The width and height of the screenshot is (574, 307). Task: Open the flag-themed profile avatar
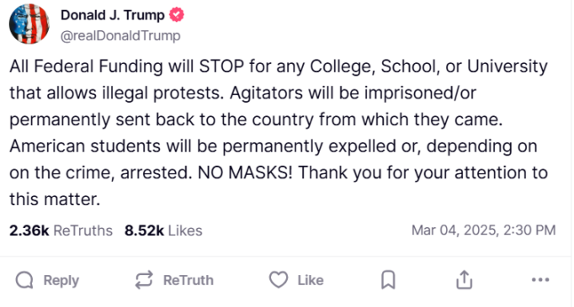point(29,24)
